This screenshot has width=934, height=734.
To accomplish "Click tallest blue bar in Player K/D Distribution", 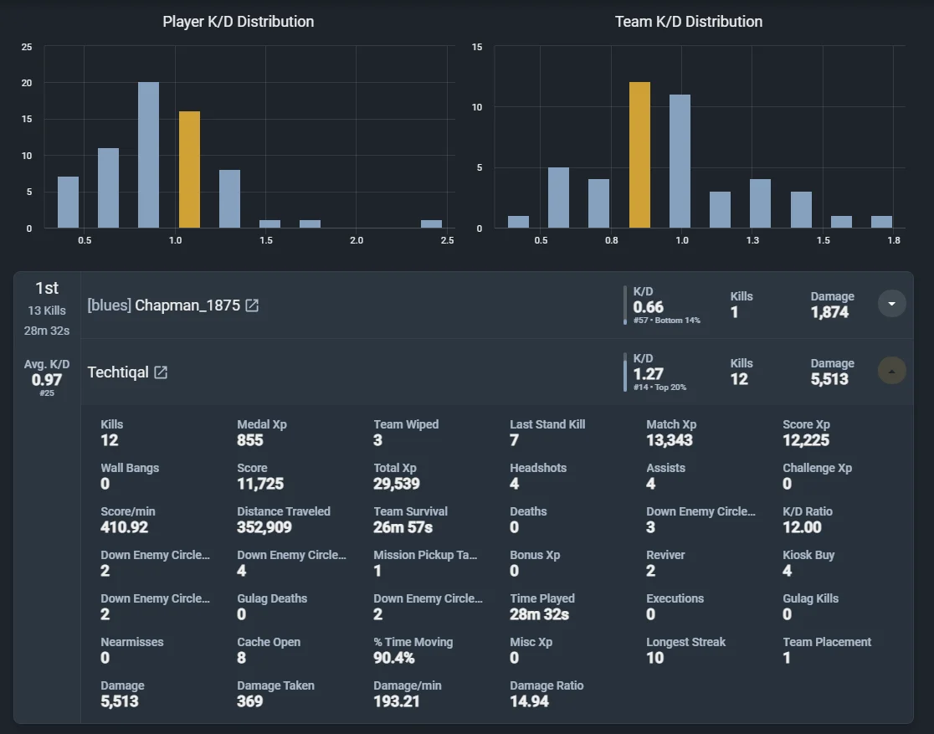I will coord(148,155).
